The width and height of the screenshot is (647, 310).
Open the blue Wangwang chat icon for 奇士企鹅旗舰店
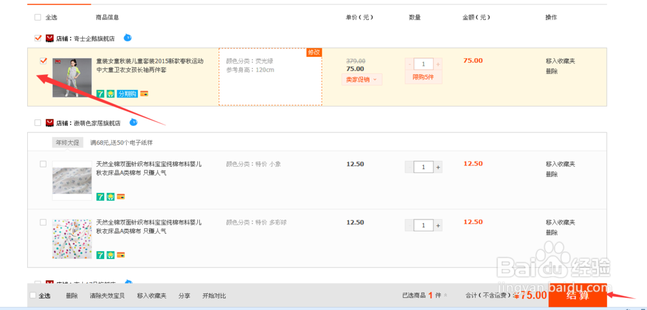coord(127,37)
